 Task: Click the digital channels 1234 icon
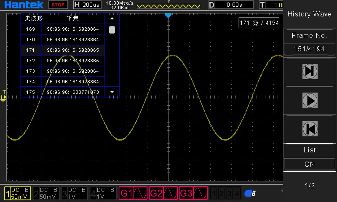226,194
